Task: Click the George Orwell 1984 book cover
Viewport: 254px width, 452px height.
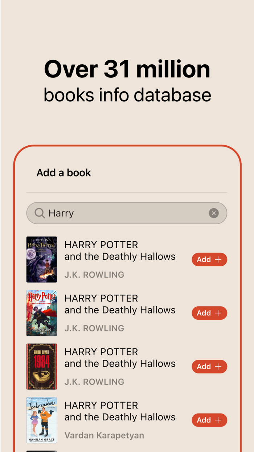Action: [x=41, y=366]
